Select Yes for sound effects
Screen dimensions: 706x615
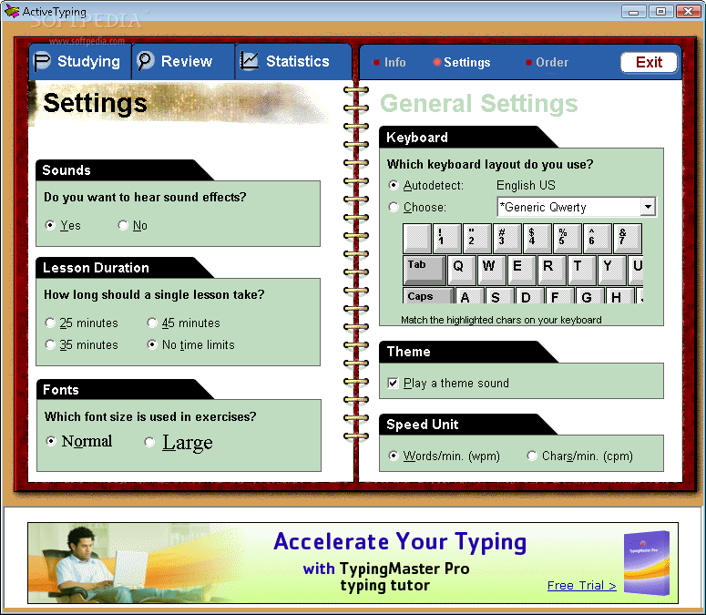pyautogui.click(x=63, y=225)
